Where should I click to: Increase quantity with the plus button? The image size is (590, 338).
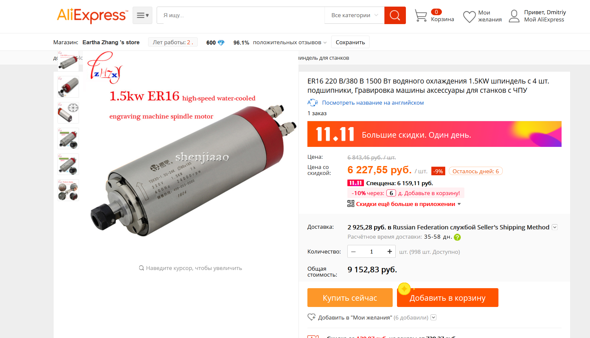390,252
